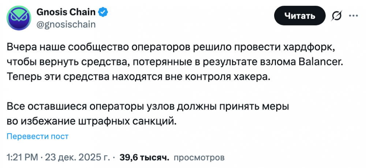Screen dimensions: 366x168
Task: Click the blue verified badge
Action: coord(103,12)
